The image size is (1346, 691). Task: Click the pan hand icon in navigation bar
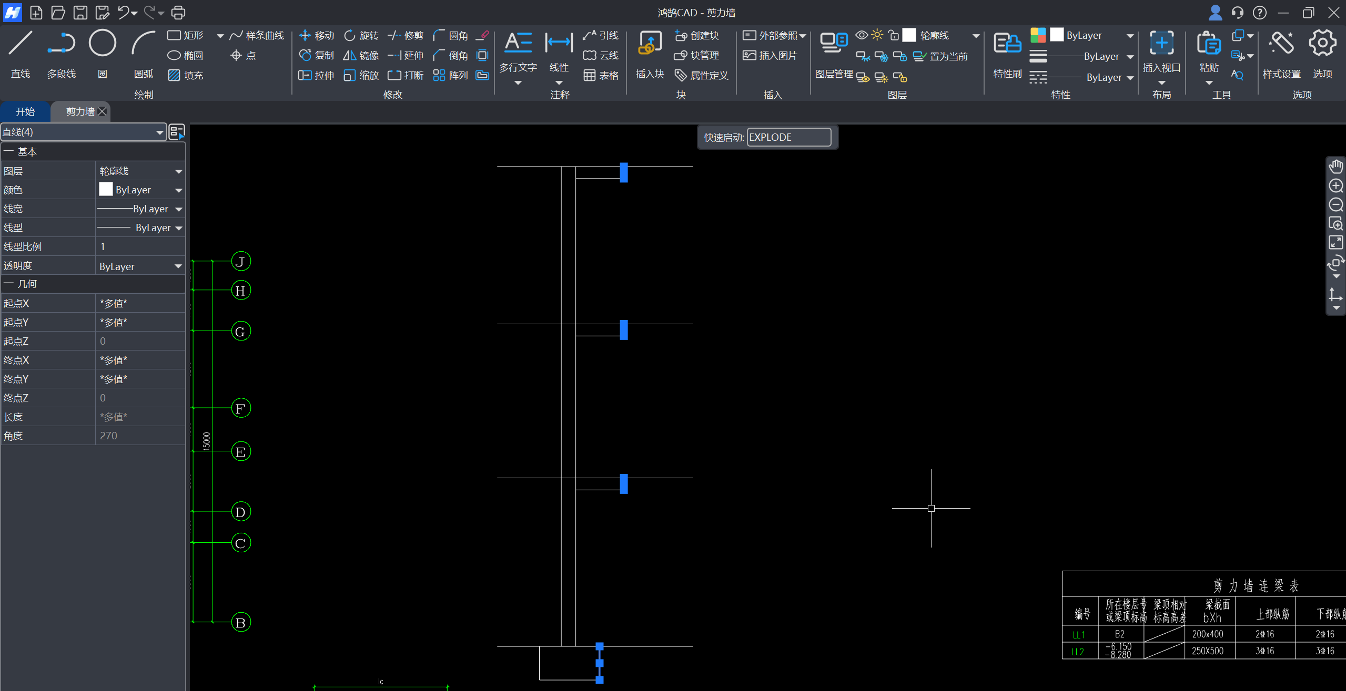coord(1336,167)
